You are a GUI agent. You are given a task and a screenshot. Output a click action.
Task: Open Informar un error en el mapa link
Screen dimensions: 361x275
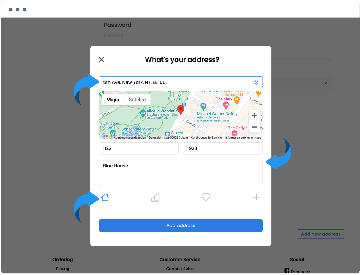243,138
